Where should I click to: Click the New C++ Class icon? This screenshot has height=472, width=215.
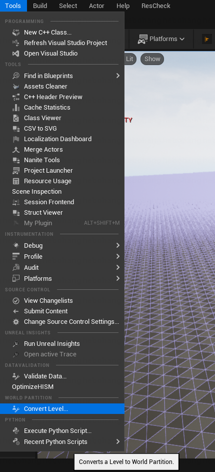click(16, 32)
